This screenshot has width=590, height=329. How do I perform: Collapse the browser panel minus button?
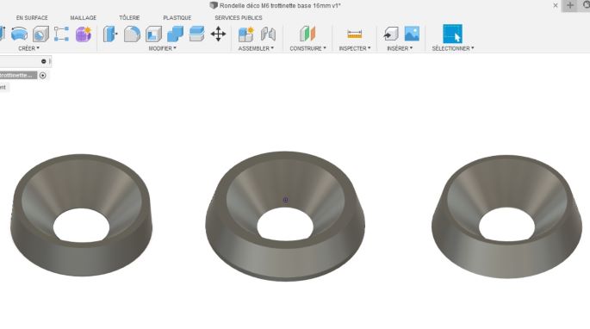click(44, 61)
